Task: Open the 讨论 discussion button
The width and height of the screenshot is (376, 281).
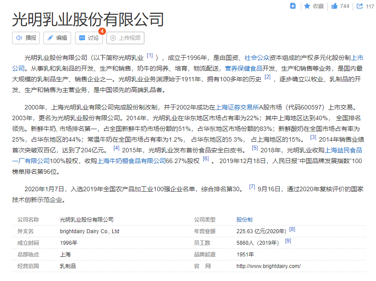Action: (89, 38)
